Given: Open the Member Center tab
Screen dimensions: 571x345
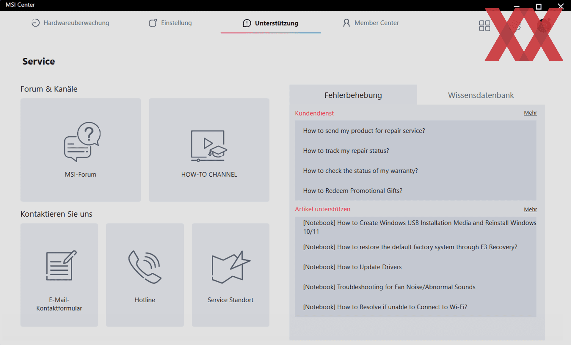Looking at the screenshot, I should pos(371,23).
